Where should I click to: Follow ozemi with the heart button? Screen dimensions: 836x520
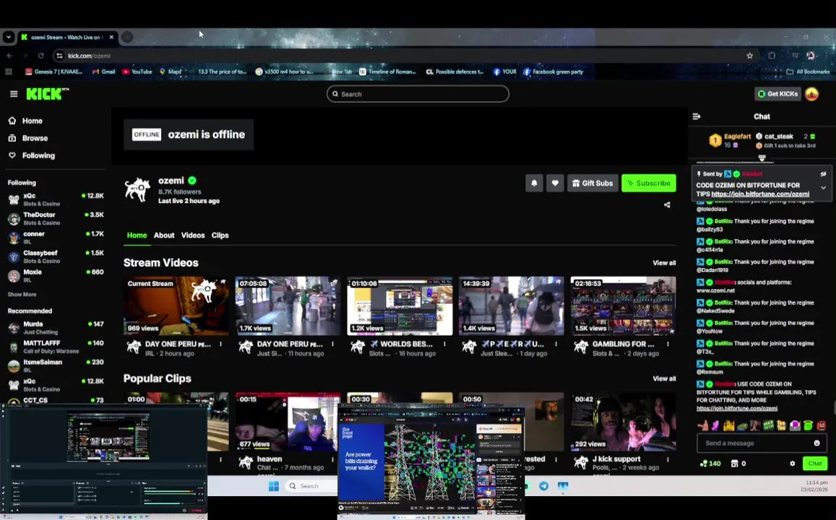555,183
